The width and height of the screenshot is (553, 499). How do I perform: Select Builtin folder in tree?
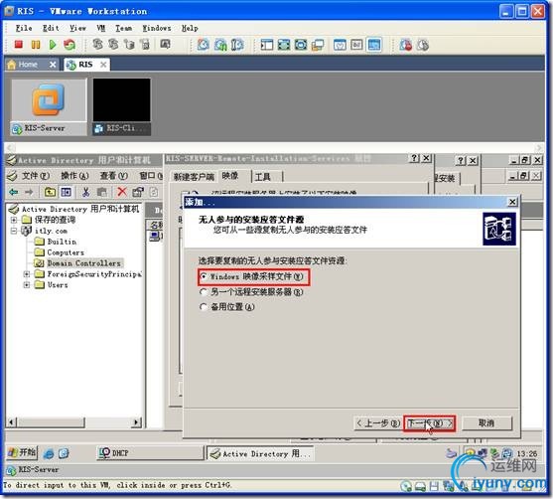point(62,242)
